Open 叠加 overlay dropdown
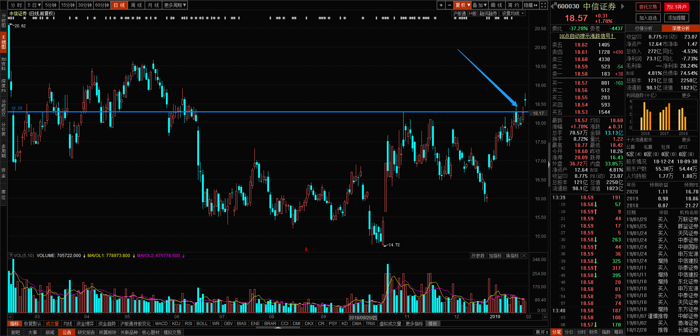 coord(479,5)
